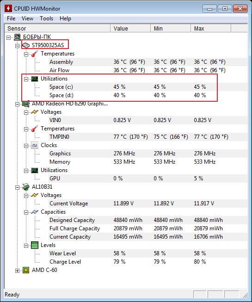Collapse the Capacities section
Image resolution: width=252 pixels, height=302 pixels.
click(x=26, y=212)
